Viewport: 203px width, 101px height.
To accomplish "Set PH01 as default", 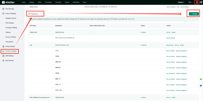I will tap(171, 51).
